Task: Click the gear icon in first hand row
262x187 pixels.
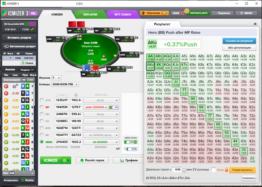Action: (x=15, y=86)
